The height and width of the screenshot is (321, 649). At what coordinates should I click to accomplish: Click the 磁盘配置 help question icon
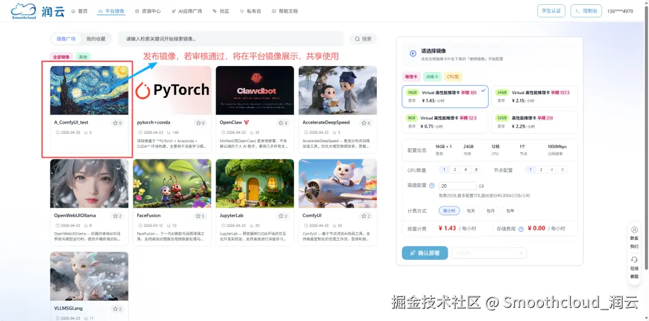(x=431, y=185)
